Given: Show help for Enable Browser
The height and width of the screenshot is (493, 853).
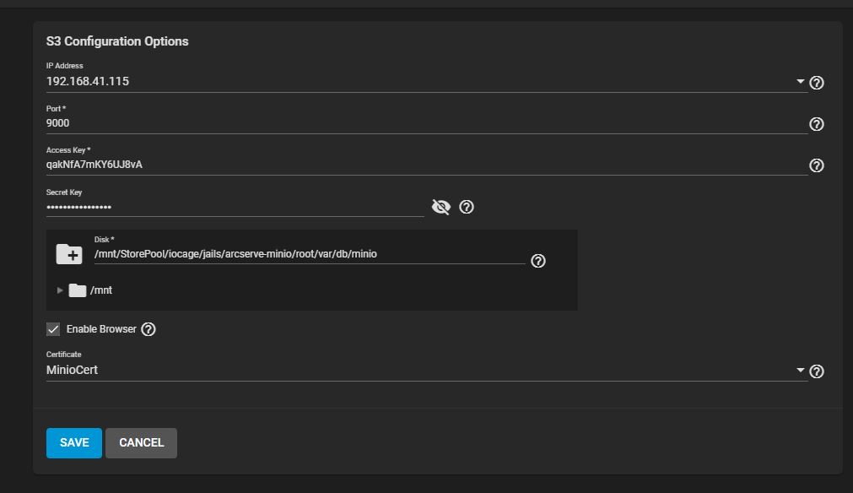Looking at the screenshot, I should tap(148, 329).
